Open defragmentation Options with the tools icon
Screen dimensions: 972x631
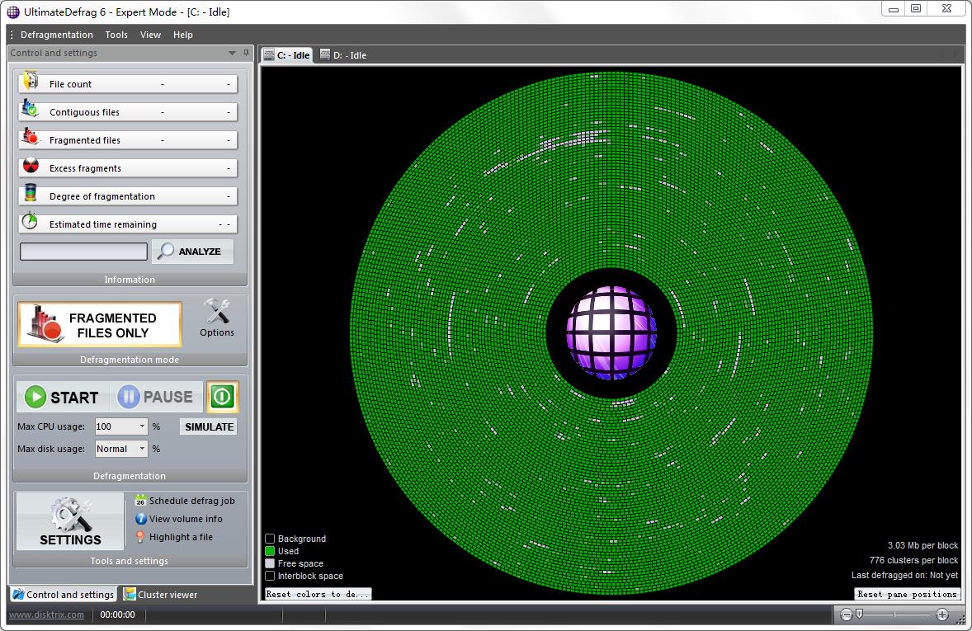(217, 318)
